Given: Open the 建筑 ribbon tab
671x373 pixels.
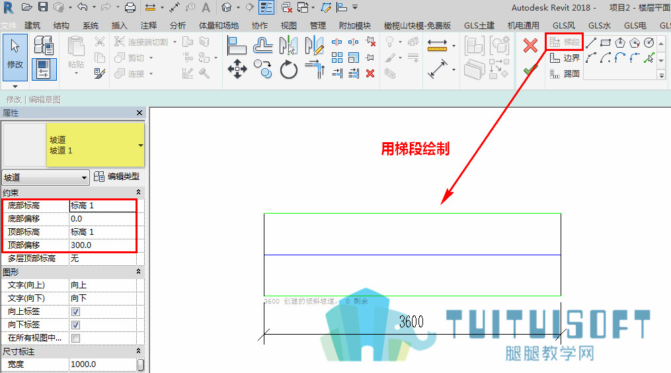Looking at the screenshot, I should tap(32, 26).
